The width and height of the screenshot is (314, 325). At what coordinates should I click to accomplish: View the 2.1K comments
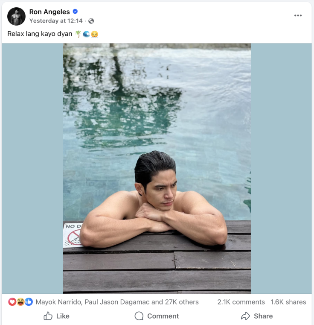(x=241, y=302)
